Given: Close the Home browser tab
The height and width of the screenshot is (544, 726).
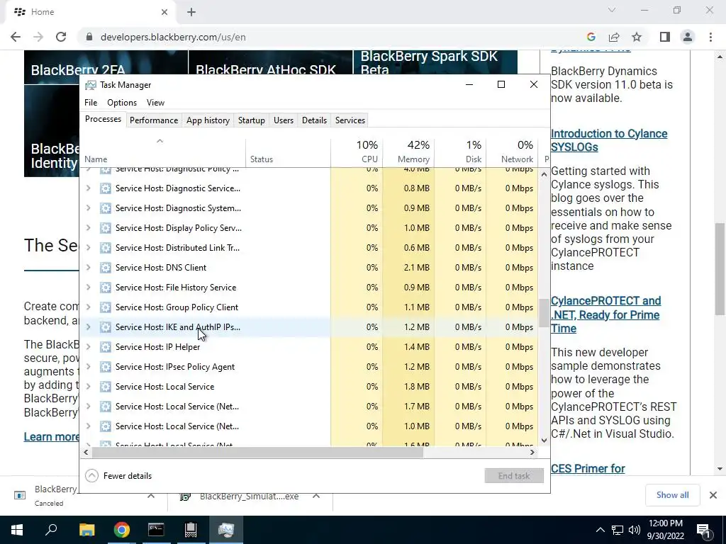Looking at the screenshot, I should pyautogui.click(x=164, y=12).
